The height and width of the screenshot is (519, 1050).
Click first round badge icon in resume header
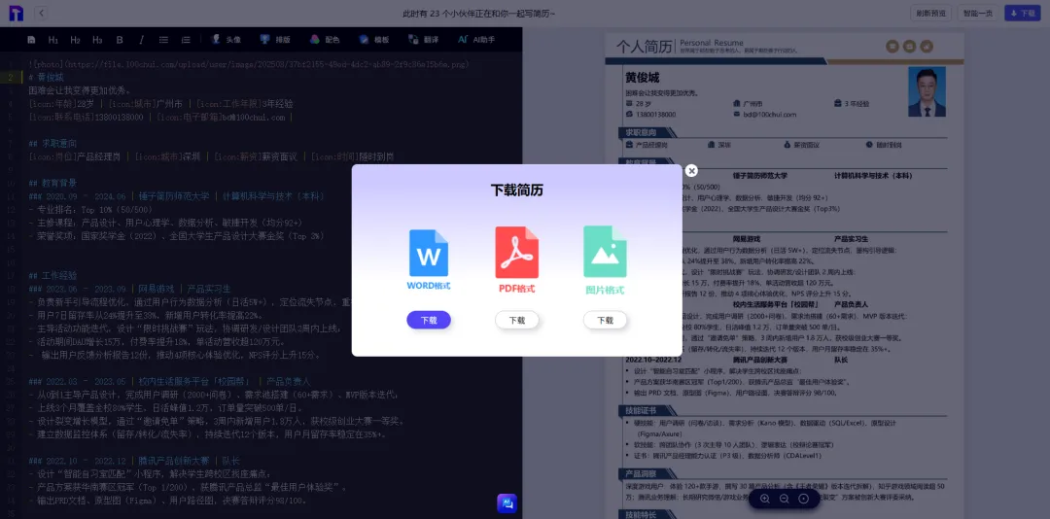[892, 47]
